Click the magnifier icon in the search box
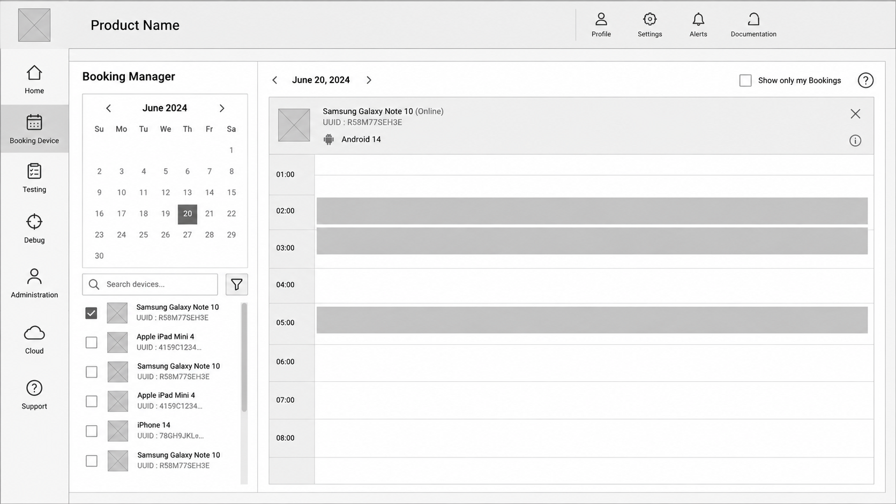The width and height of the screenshot is (896, 504). 94,284
